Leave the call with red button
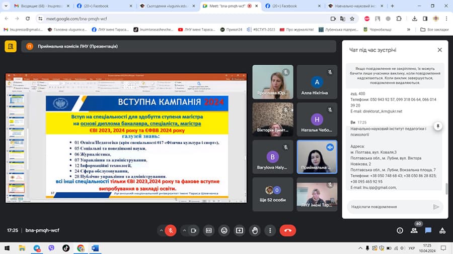Viewport: 453px width, 254px height. pyautogui.click(x=288, y=230)
